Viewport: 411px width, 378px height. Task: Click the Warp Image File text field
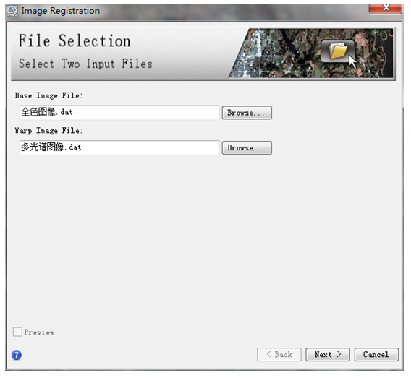point(119,147)
